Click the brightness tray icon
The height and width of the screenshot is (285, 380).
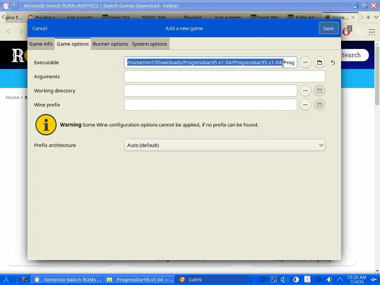(296, 280)
